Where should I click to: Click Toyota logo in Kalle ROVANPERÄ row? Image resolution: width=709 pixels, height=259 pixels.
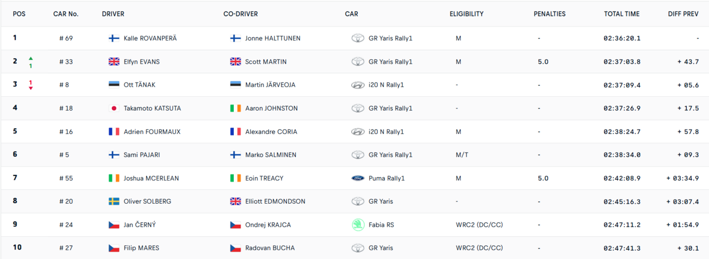click(x=358, y=39)
